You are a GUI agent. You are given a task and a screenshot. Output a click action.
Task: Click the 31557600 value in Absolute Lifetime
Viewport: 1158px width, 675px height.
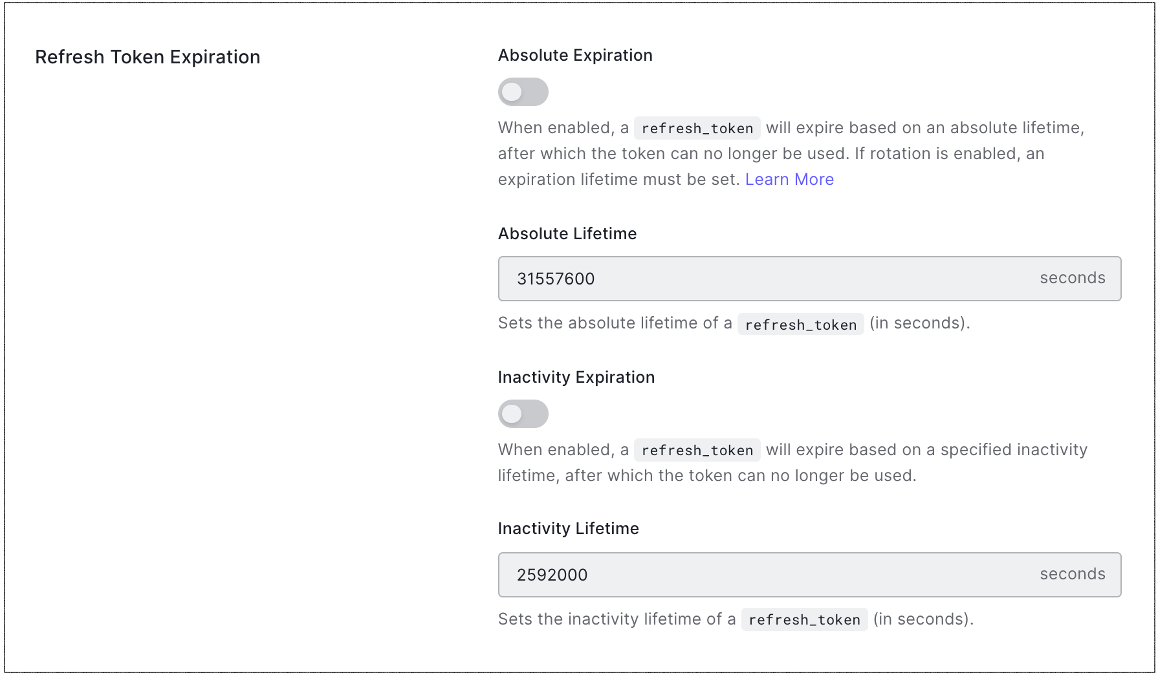556,279
